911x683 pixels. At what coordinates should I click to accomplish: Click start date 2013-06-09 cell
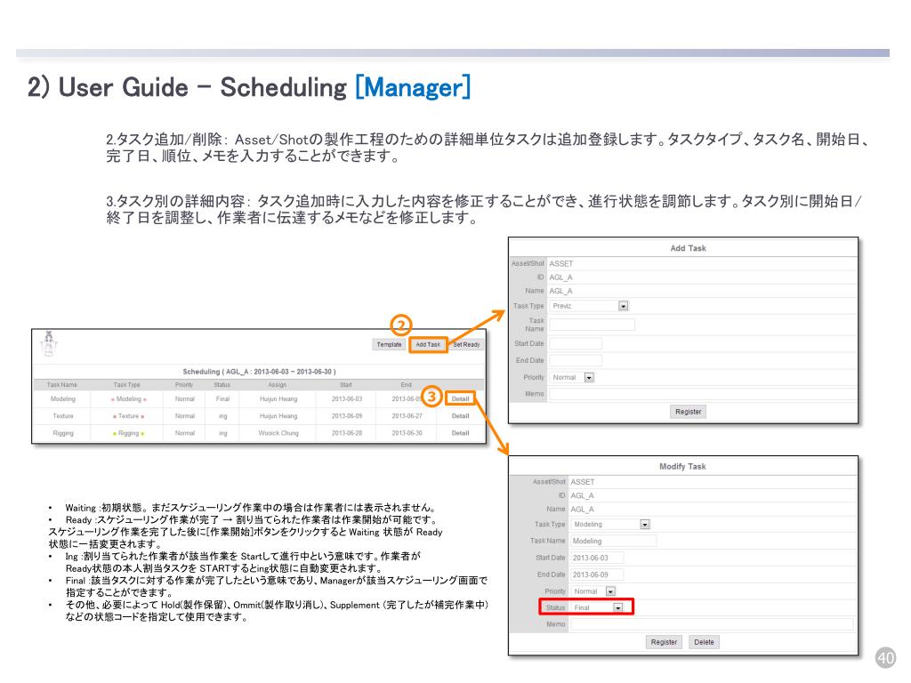[x=346, y=416]
